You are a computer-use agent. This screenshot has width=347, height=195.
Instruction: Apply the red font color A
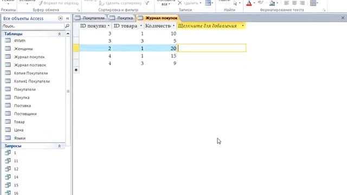pos(249,3)
